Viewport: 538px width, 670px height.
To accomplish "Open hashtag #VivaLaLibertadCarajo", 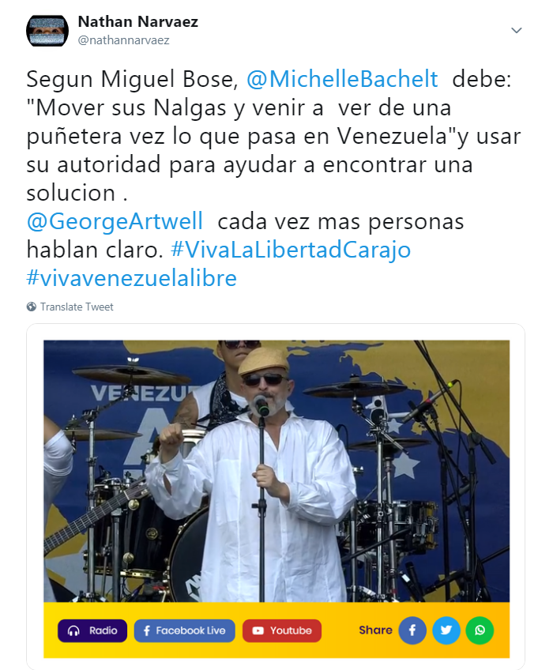I will point(291,250).
